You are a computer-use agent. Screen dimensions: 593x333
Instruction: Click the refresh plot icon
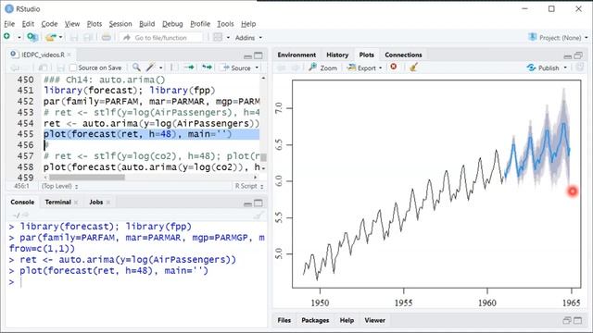tap(579, 68)
